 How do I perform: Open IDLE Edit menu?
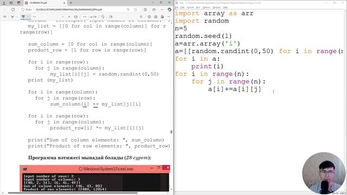click(182, 8)
